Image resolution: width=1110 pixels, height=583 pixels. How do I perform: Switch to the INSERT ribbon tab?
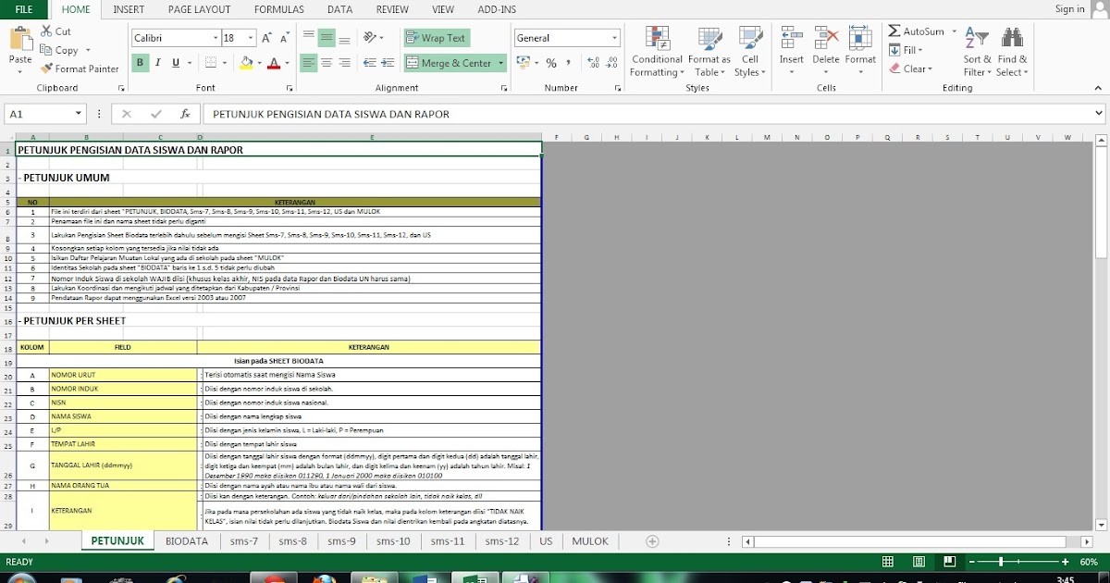coord(129,9)
